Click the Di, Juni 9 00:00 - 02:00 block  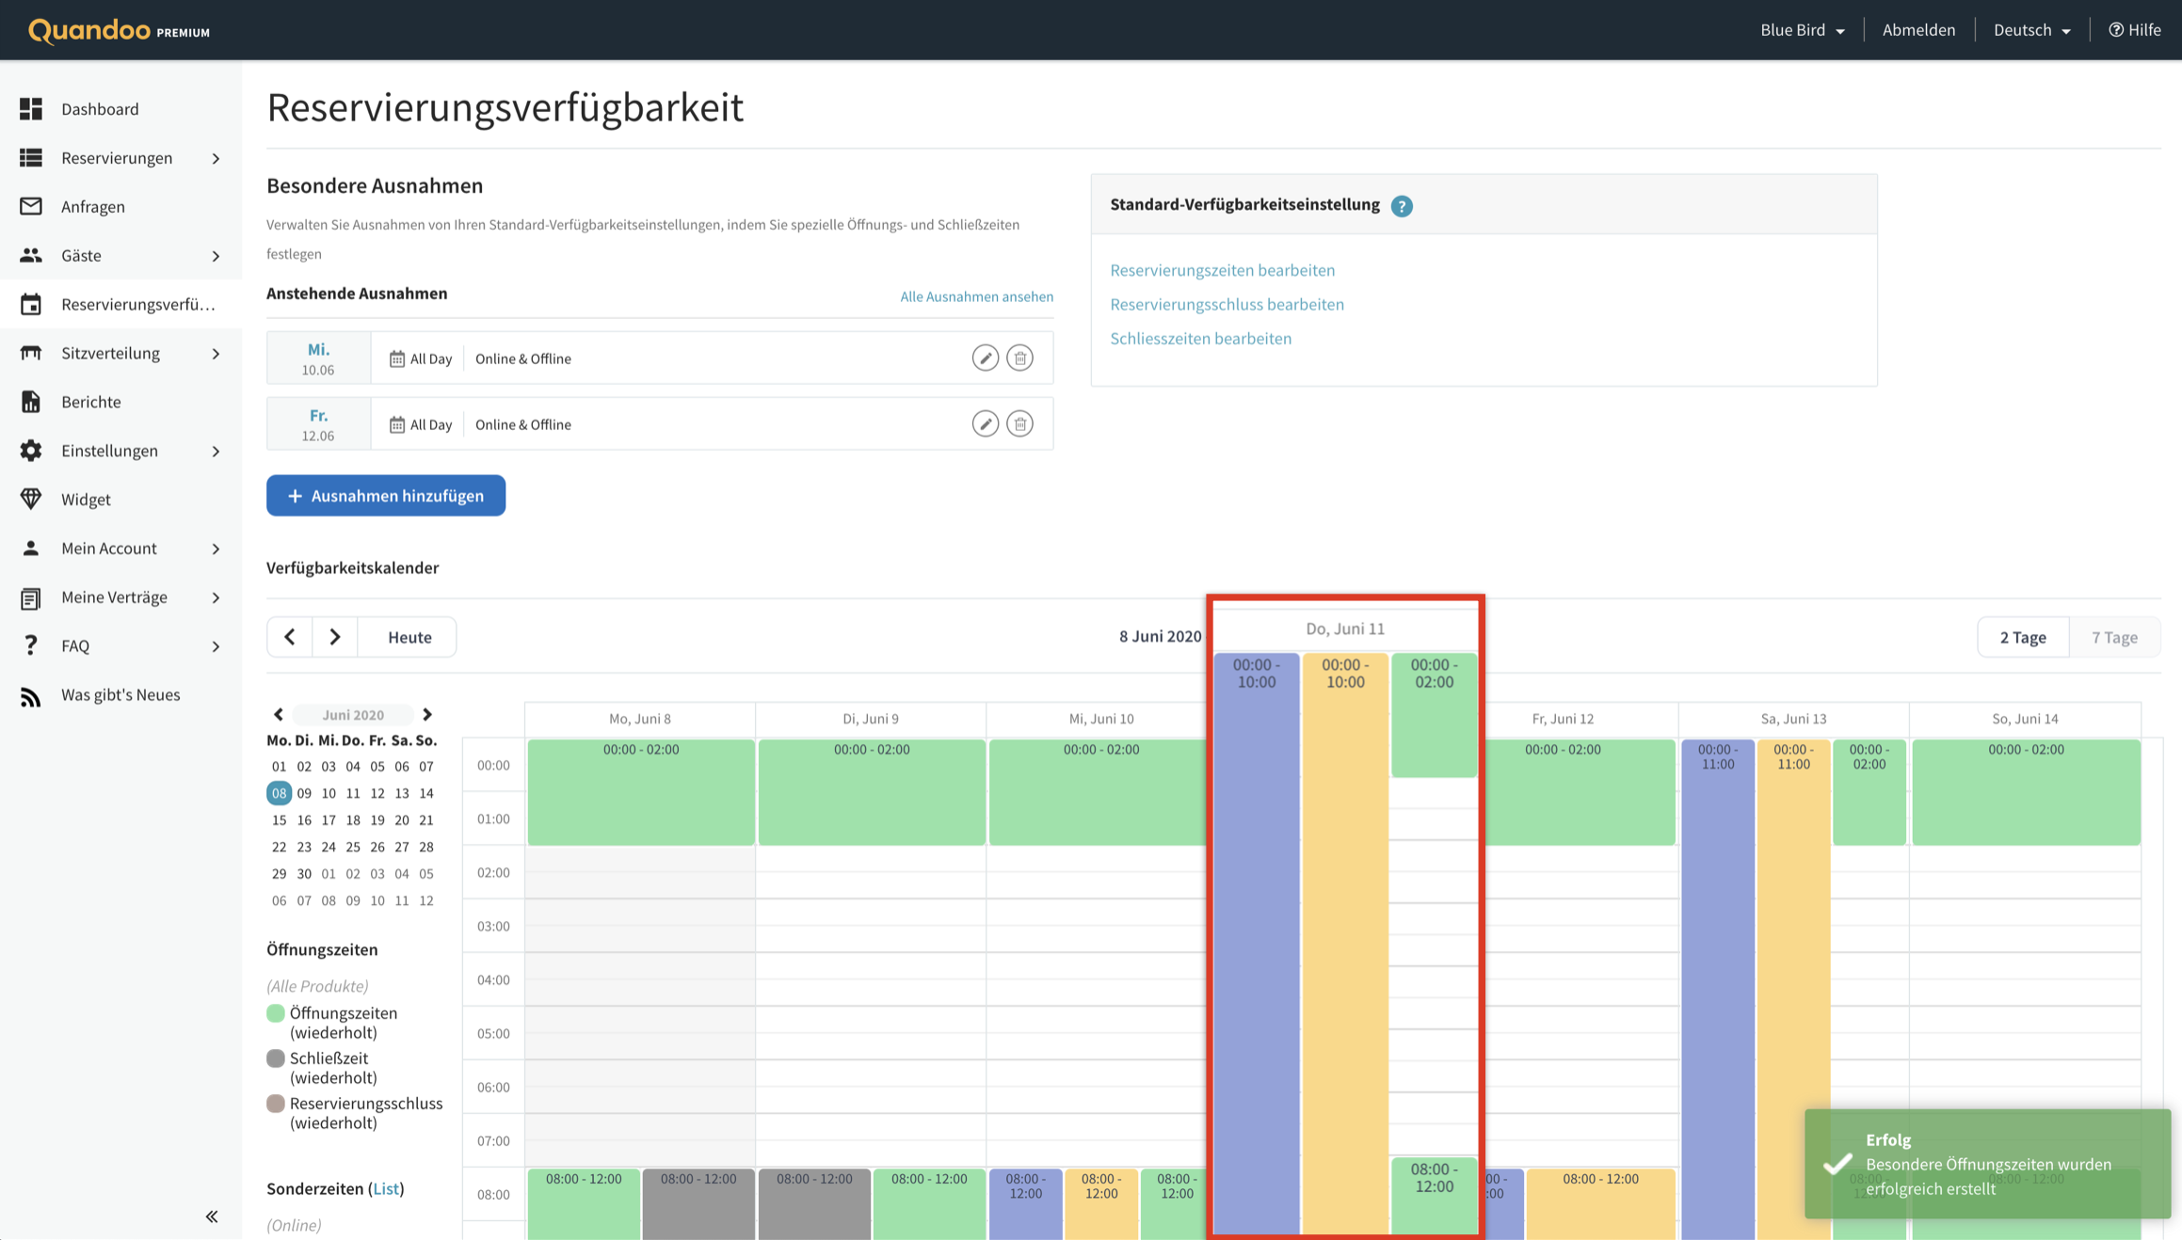tap(871, 792)
